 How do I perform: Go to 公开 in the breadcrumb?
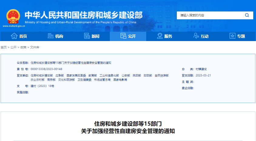[13, 47]
